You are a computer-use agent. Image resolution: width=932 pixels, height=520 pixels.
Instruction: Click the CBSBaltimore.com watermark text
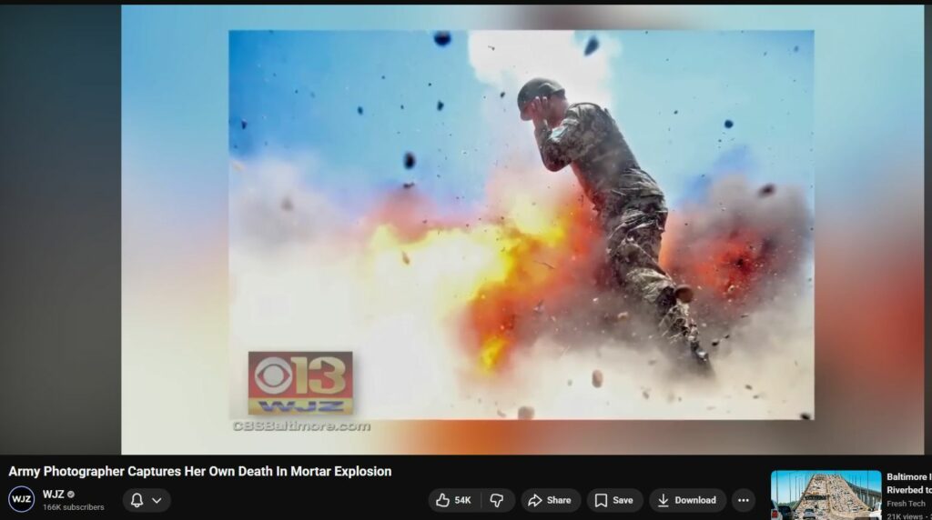pos(301,425)
